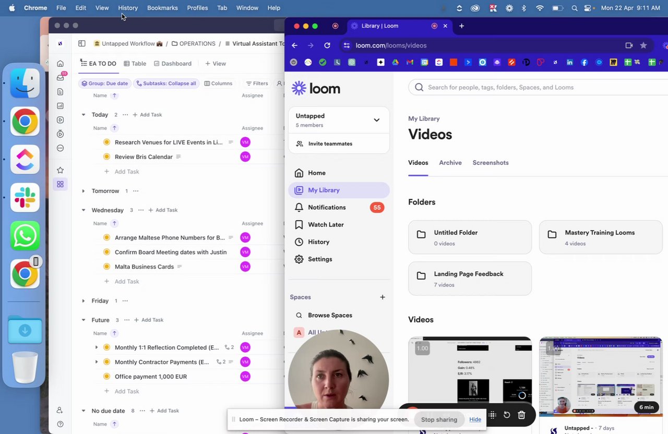Open the Google Drive bookmark icon
This screenshot has height=434, width=668.
[395, 63]
